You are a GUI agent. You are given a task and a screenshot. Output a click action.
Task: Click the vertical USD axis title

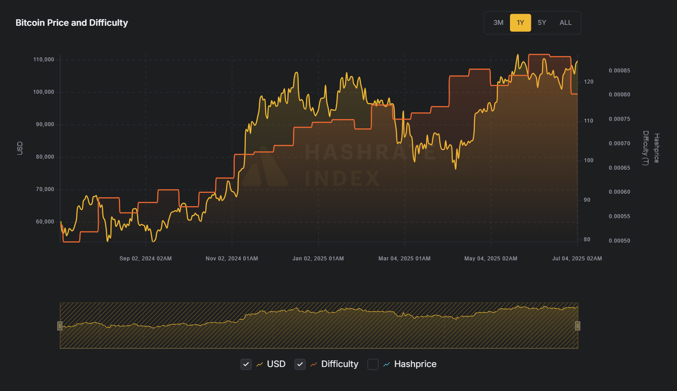point(20,148)
